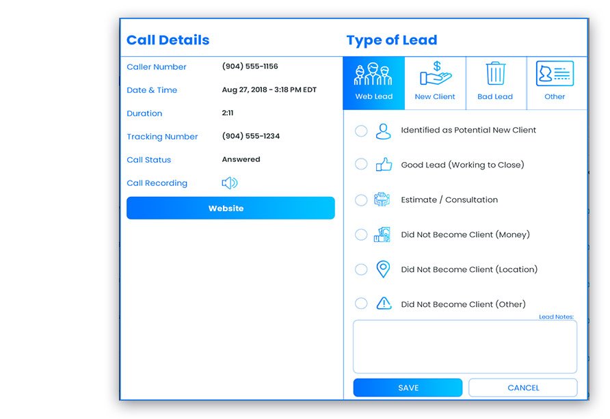
Task: Click the warning triangle icon beside Other reason
Action: coord(384,303)
